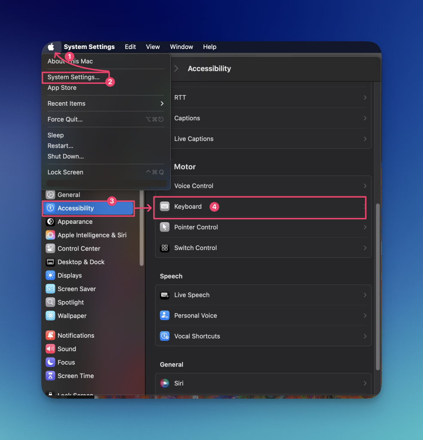The height and width of the screenshot is (440, 423).
Task: Open Personal Voice row chevron
Action: (365, 315)
